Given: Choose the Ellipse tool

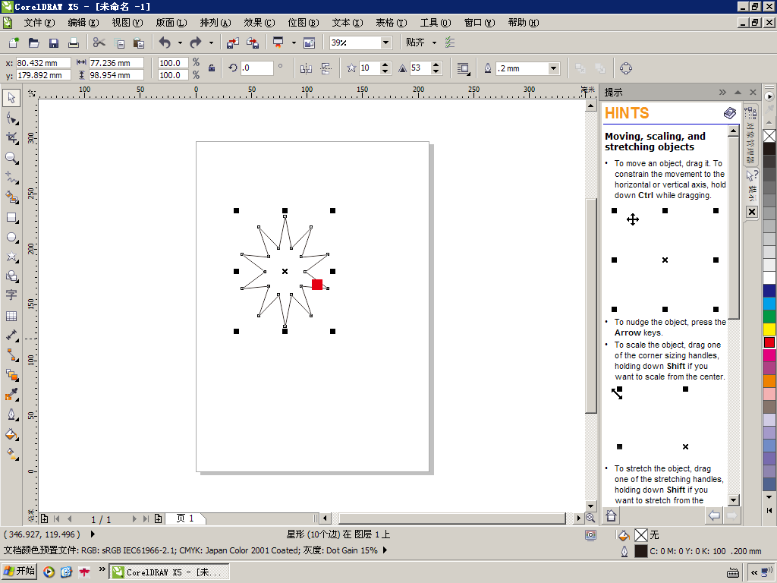Looking at the screenshot, I should click(x=11, y=237).
